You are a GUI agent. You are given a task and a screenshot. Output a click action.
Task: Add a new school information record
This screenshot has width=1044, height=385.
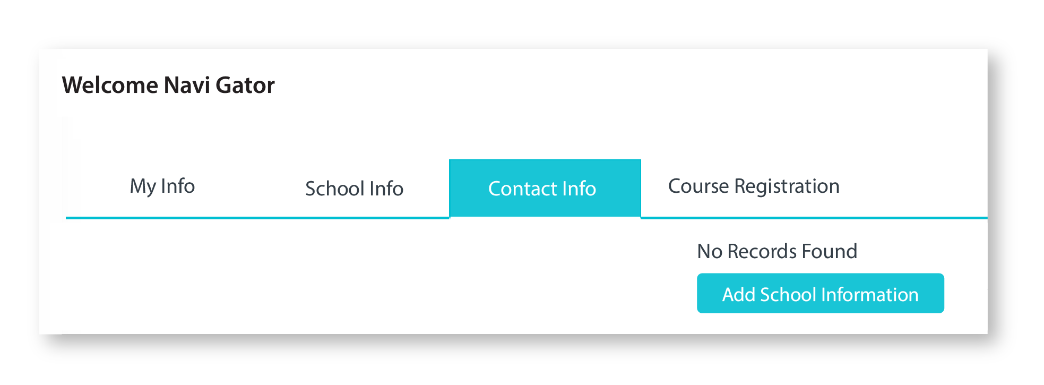tap(820, 294)
